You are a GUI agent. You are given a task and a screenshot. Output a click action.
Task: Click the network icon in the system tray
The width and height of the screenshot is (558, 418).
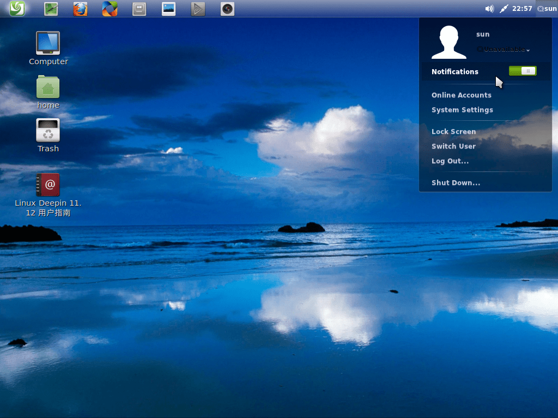(504, 8)
